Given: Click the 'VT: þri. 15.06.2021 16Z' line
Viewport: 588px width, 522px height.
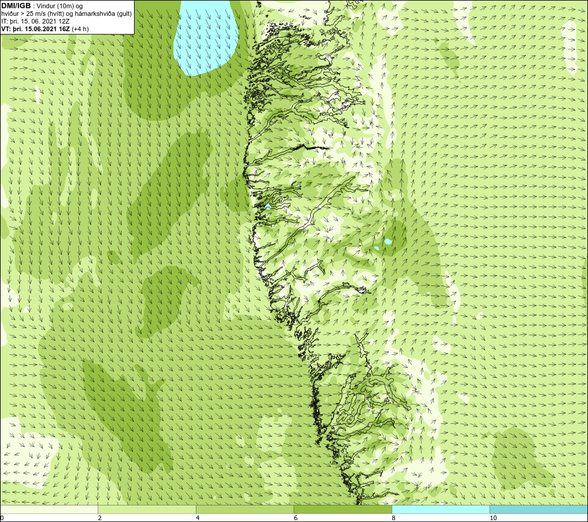Looking at the screenshot, I should [35, 29].
